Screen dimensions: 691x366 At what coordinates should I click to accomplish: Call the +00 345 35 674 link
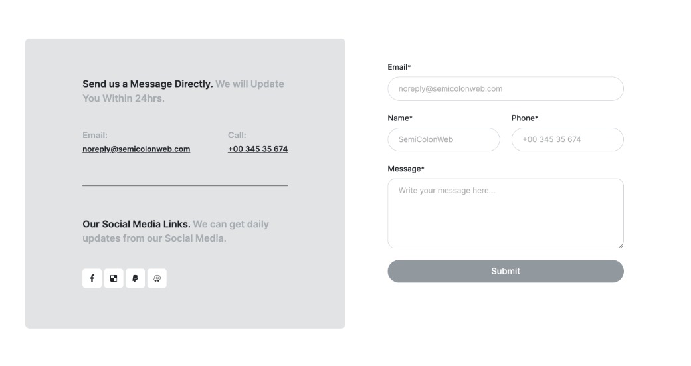258,149
